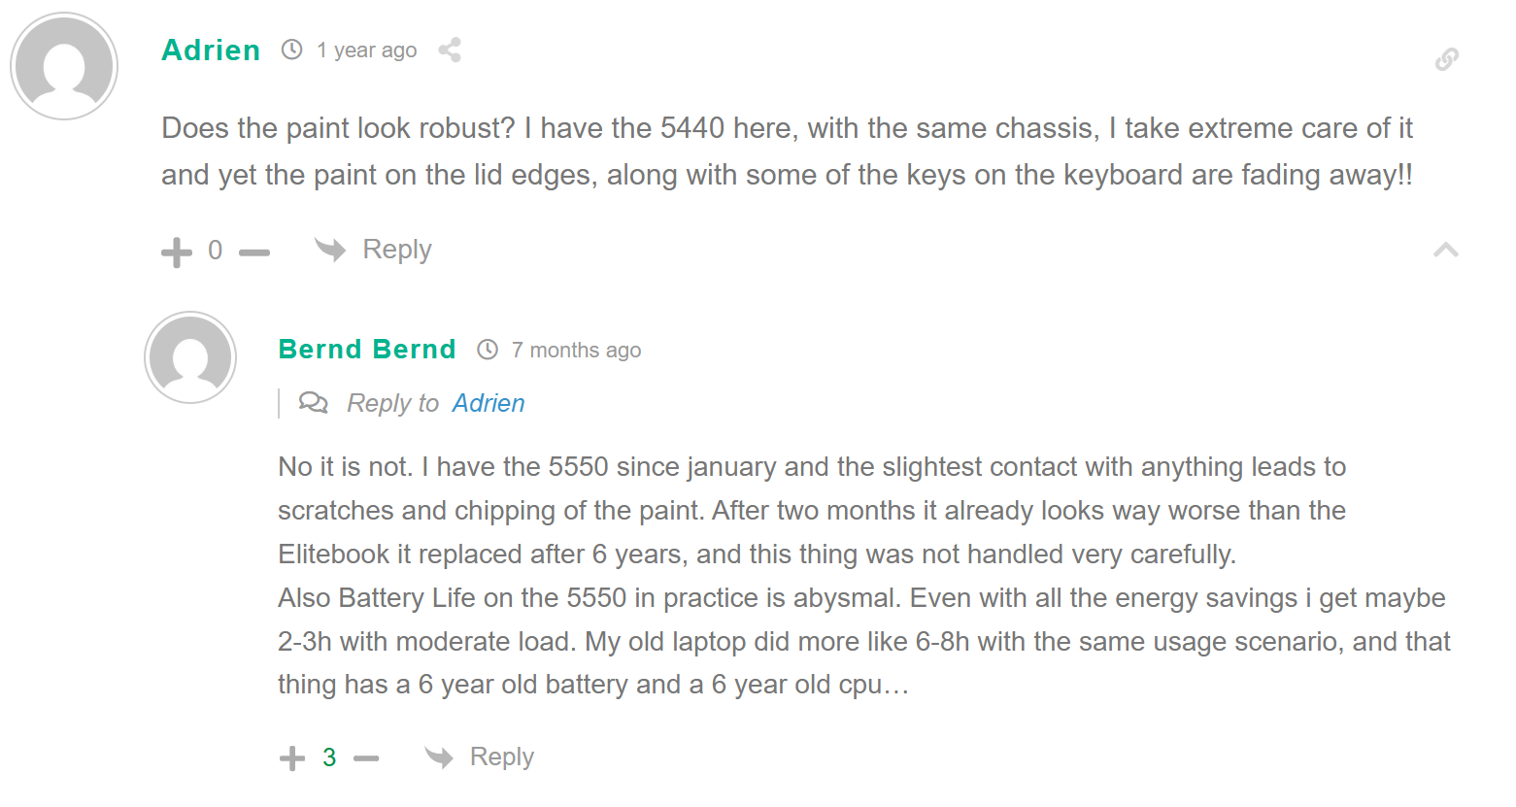
Task: Collapse the replies to Adrien's comment
Action: (1445, 251)
